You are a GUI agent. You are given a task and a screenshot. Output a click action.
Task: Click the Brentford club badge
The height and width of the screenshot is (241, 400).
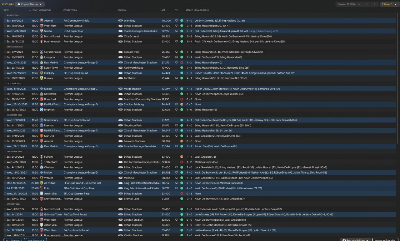tap(42, 99)
